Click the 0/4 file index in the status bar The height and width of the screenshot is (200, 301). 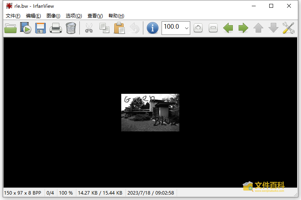(x=50, y=193)
